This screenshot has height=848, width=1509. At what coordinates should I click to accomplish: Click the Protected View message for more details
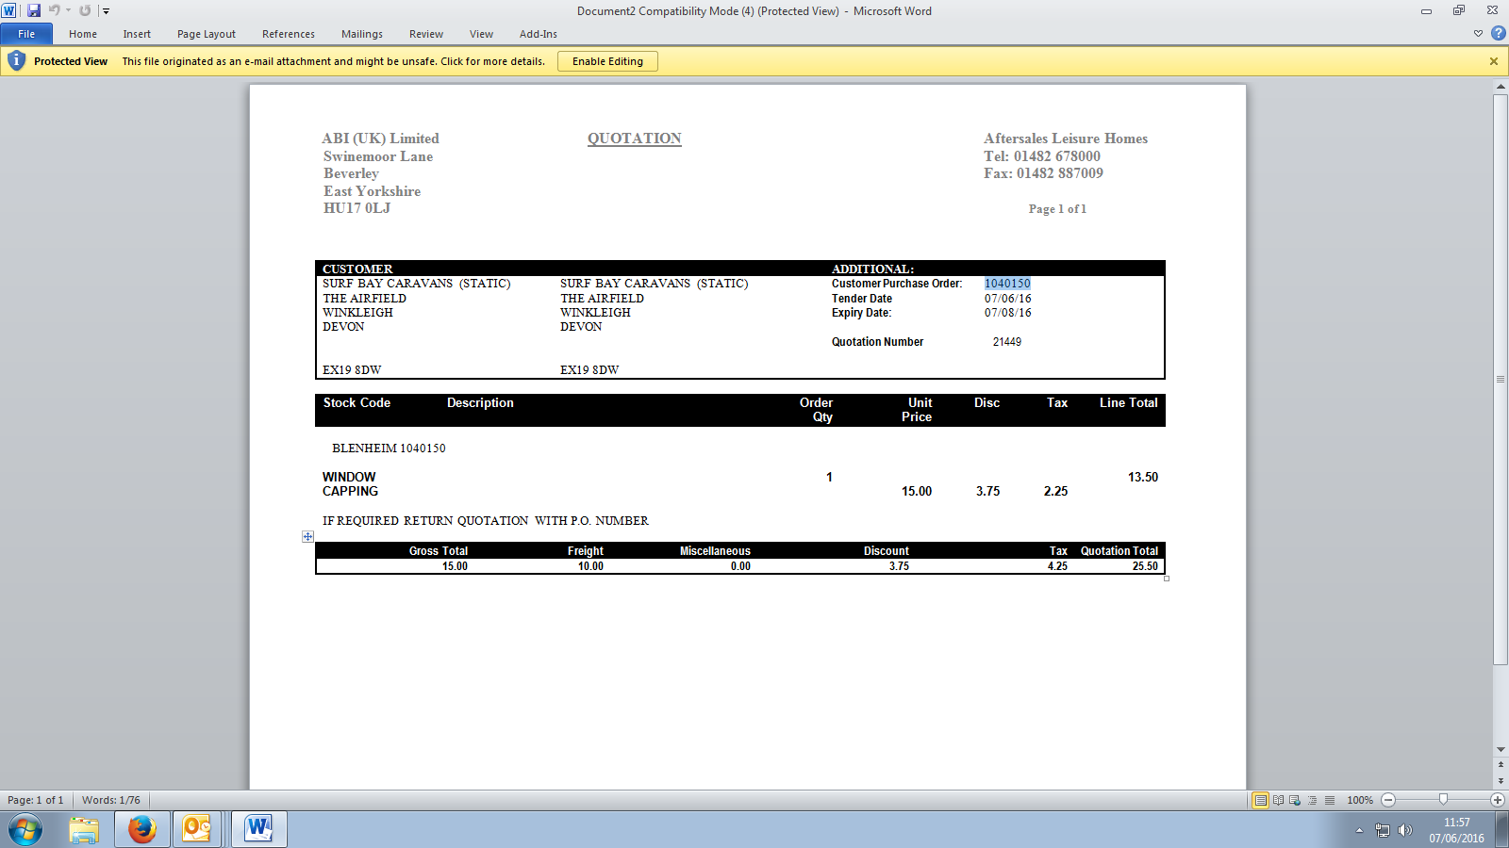point(334,61)
